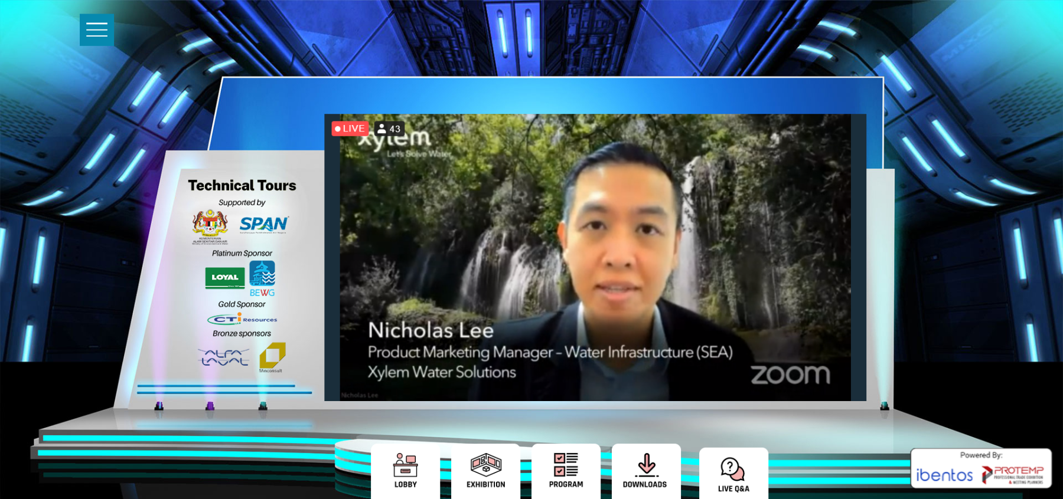Click the Malaysian ministry crest logo
Image resolution: width=1063 pixels, height=499 pixels.
pos(210,226)
